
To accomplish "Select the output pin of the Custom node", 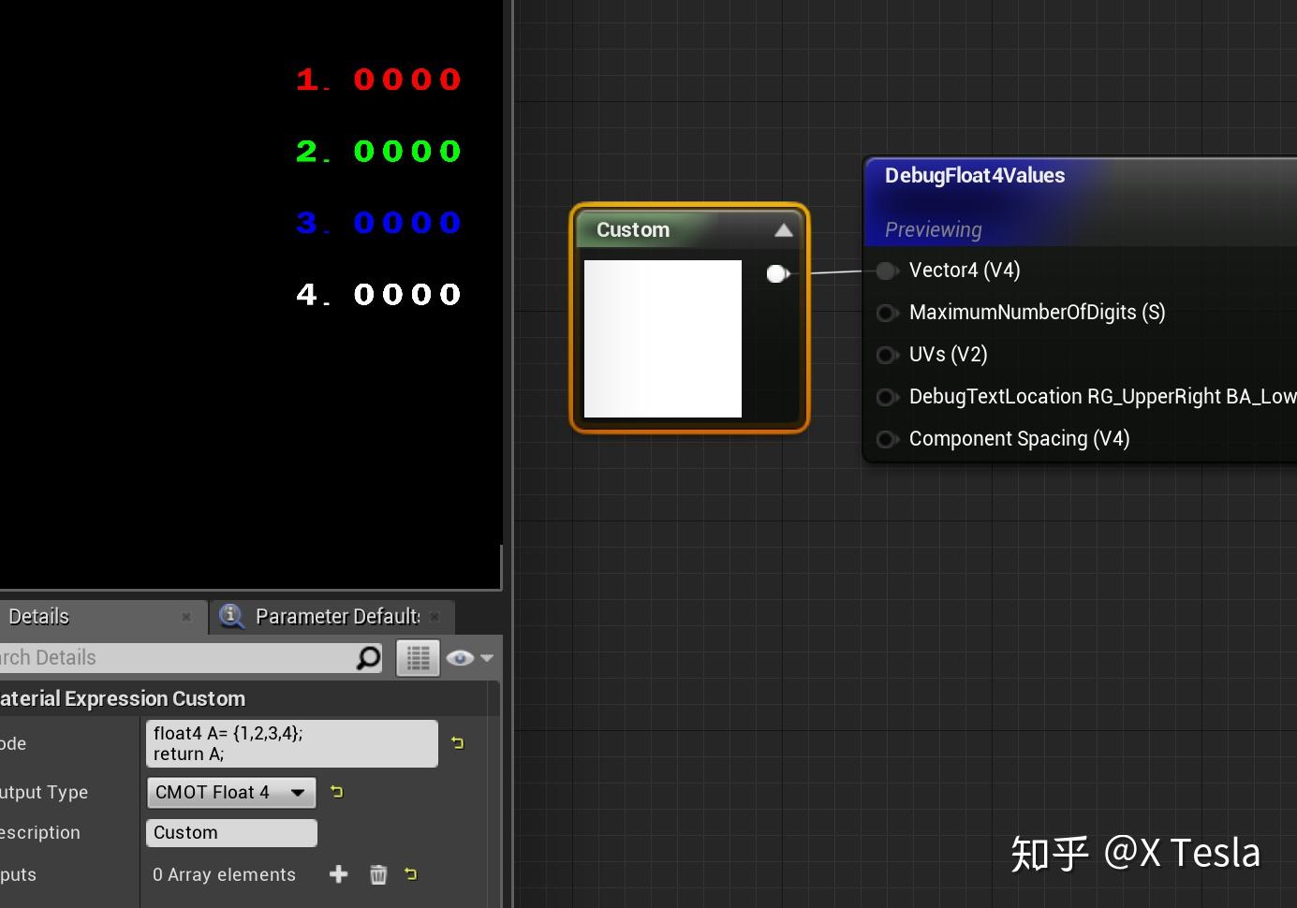I will (x=777, y=273).
